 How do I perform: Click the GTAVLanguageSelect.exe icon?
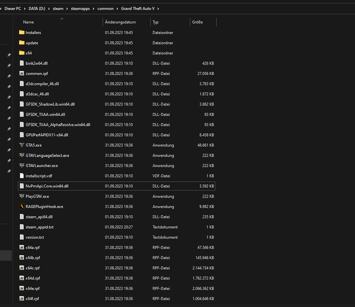[21, 155]
